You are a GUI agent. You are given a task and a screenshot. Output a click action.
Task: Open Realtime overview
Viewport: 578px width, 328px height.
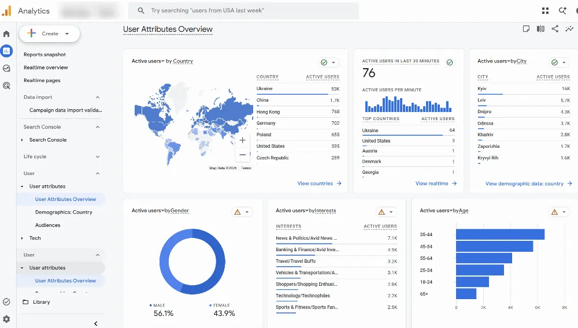click(x=46, y=68)
